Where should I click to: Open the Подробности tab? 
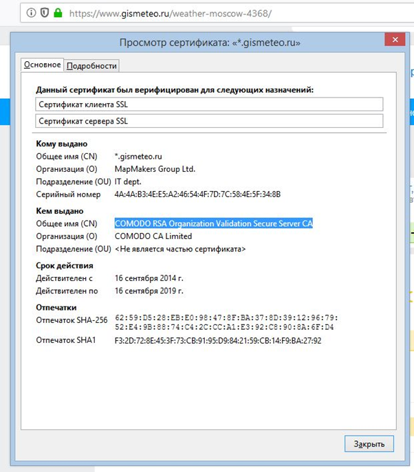tap(91, 66)
